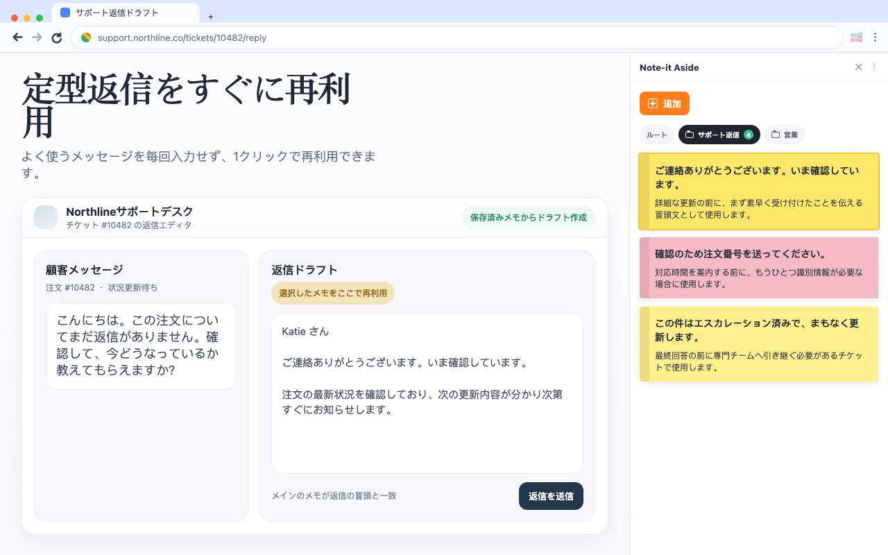Select the サポート返信 folder filter
888x555 pixels.
tap(719, 135)
